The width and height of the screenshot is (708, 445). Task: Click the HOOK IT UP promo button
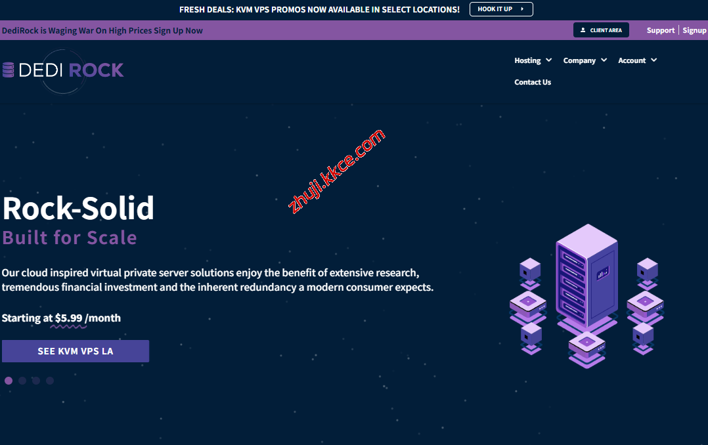tap(500, 9)
